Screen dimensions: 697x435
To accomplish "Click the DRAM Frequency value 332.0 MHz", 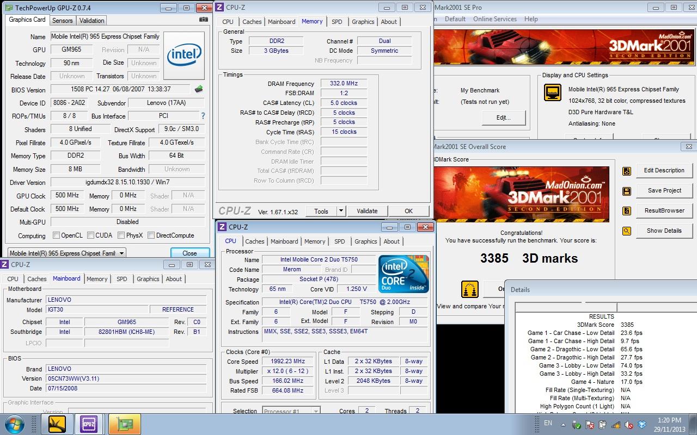I will pyautogui.click(x=344, y=83).
